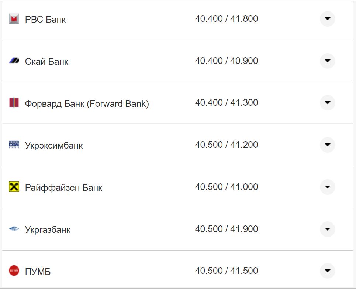Expand the ПУМБ row arrow
Screen dimensions: 356x289
point(327,271)
